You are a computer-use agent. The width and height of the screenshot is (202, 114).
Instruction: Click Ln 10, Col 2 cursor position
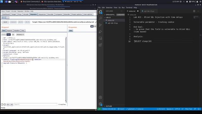point(161,109)
